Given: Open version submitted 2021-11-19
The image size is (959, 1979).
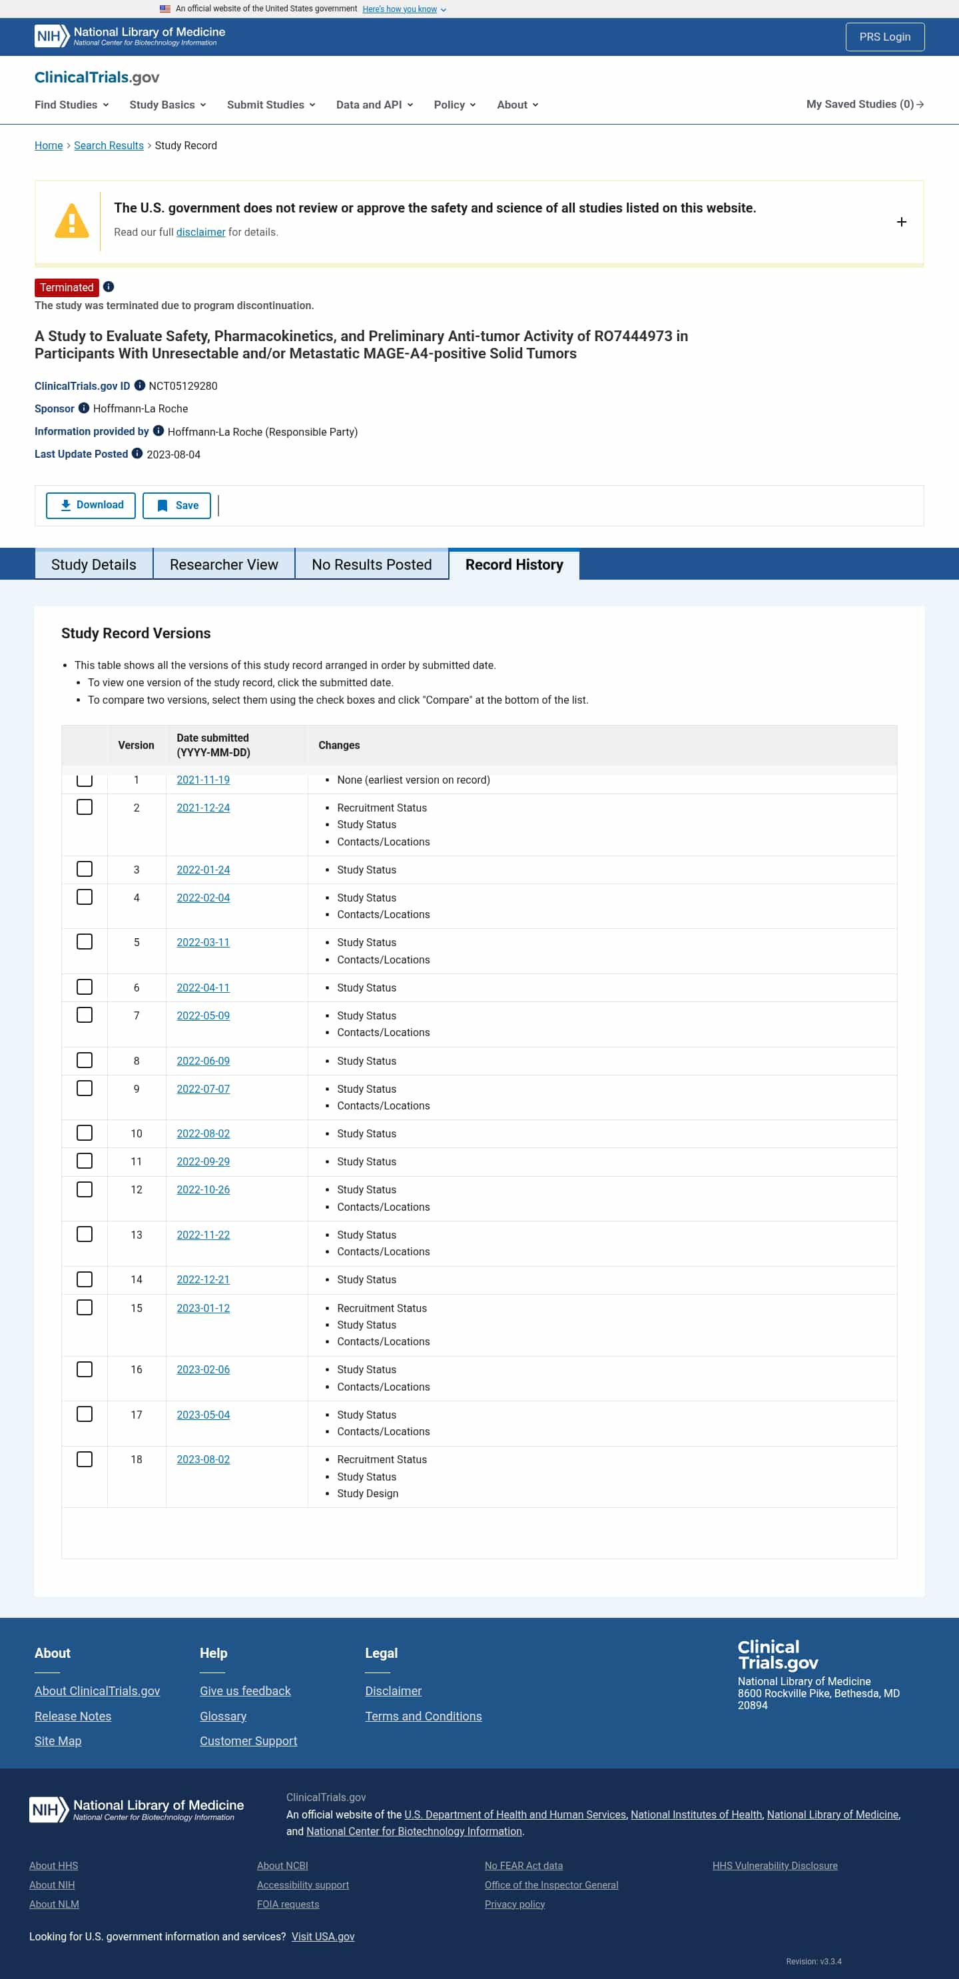Looking at the screenshot, I should [202, 780].
